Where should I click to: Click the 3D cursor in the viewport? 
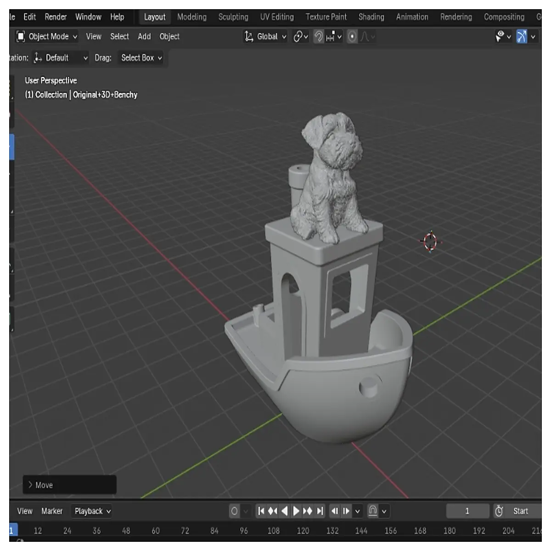pos(430,241)
